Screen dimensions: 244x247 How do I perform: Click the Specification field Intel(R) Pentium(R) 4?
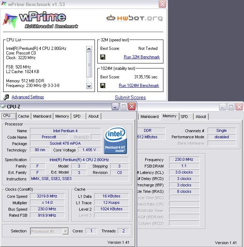point(79,160)
